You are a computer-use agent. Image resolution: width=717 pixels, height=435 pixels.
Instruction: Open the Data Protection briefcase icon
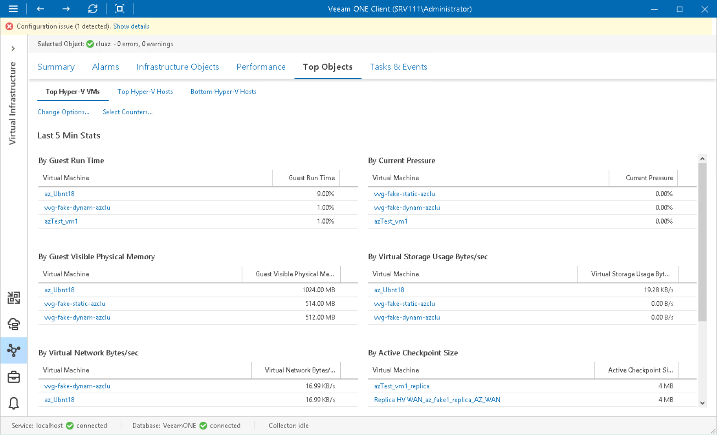pos(14,377)
